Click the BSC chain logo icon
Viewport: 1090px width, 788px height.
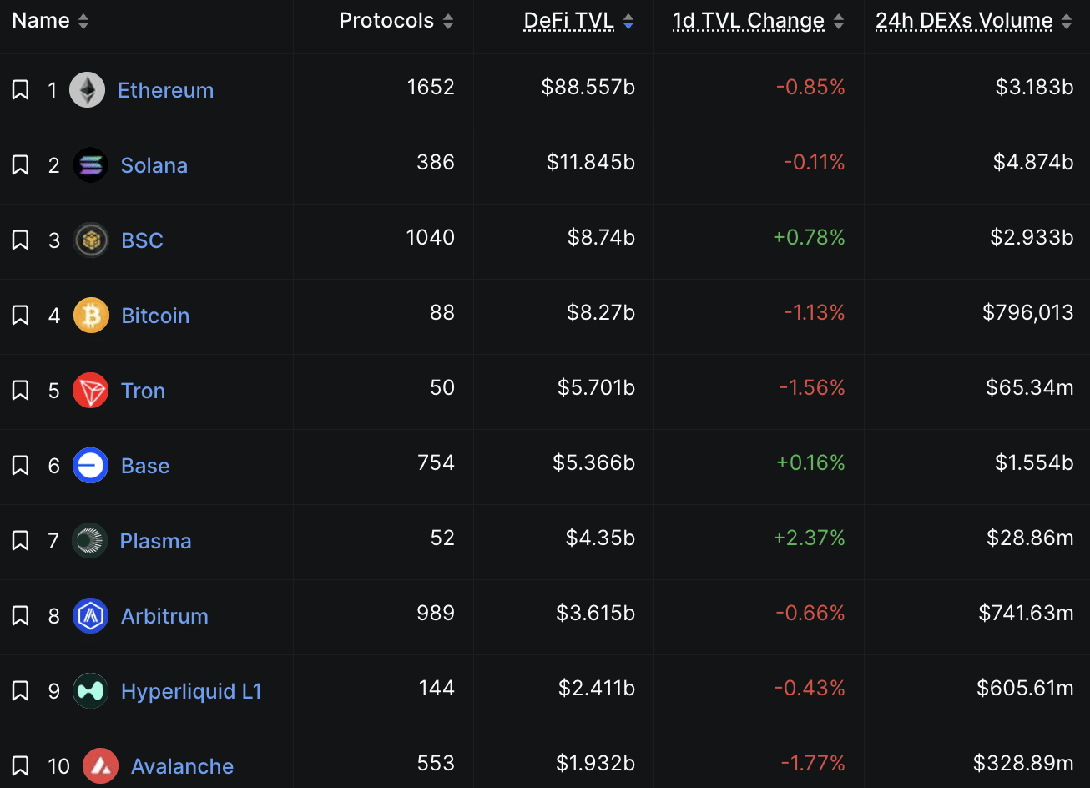[x=90, y=240]
